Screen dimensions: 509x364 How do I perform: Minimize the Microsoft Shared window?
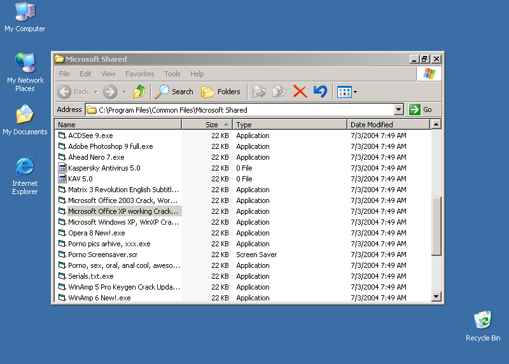point(414,59)
